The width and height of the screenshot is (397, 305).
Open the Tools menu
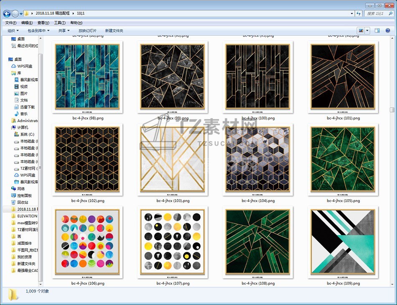60,23
